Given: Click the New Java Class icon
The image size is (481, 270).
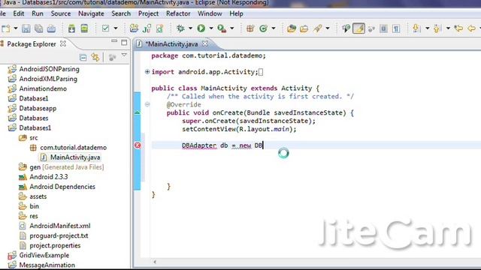Looking at the screenshot, I should (x=263, y=28).
